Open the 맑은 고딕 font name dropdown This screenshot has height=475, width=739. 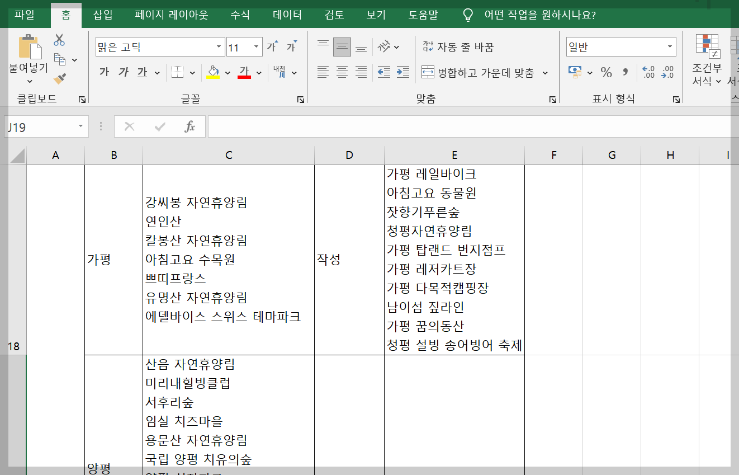219,46
